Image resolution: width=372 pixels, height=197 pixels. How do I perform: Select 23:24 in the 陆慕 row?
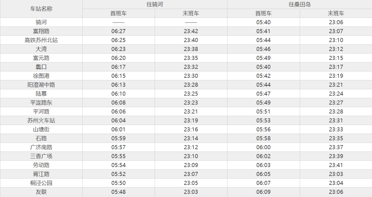coord(336,94)
